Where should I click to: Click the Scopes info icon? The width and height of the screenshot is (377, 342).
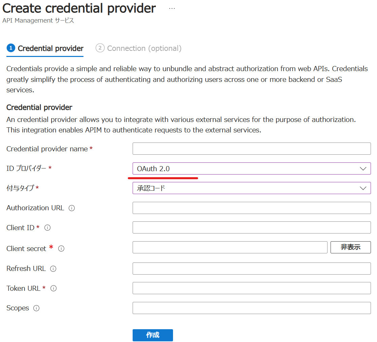click(36, 308)
